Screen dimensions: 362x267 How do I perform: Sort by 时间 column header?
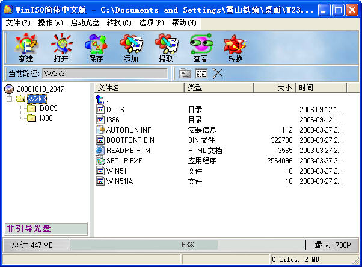(x=321, y=88)
